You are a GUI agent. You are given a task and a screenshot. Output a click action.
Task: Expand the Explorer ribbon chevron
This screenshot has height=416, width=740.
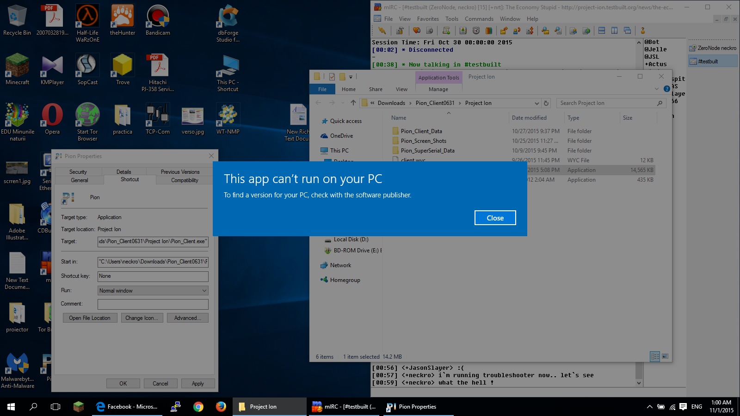656,89
